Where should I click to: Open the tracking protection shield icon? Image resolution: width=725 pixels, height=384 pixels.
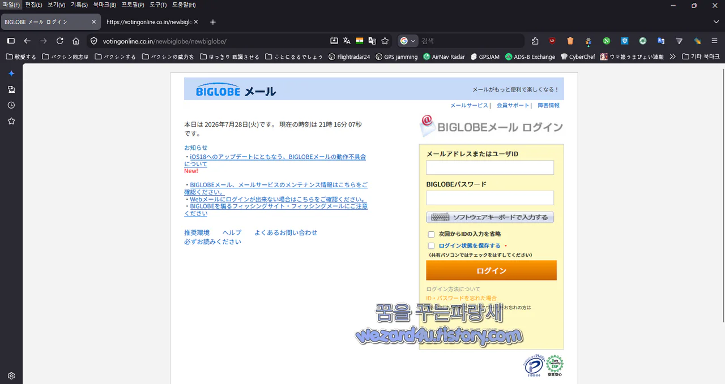click(95, 41)
